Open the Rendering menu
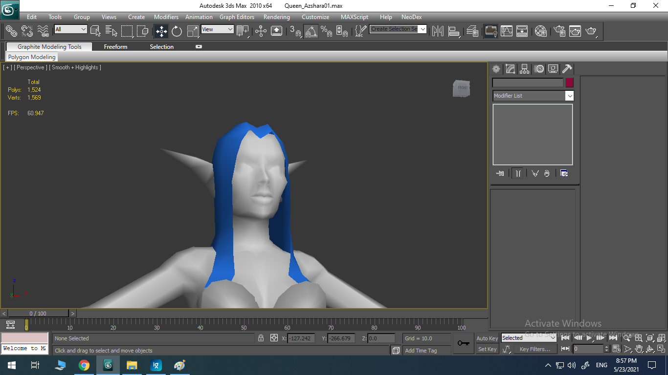Image resolution: width=668 pixels, height=375 pixels. pos(277,17)
